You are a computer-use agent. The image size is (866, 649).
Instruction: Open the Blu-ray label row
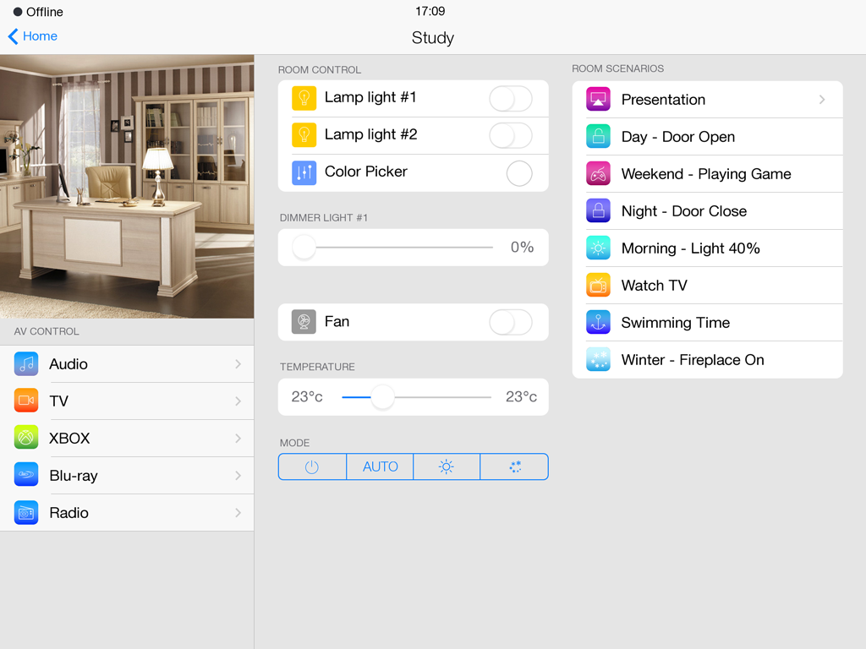[x=127, y=475]
